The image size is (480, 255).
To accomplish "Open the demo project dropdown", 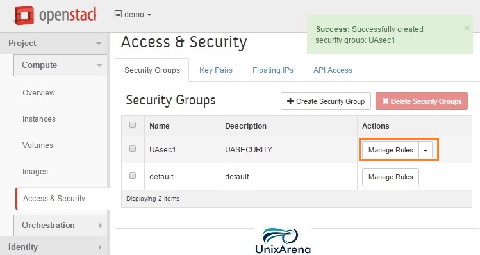I will coord(133,14).
